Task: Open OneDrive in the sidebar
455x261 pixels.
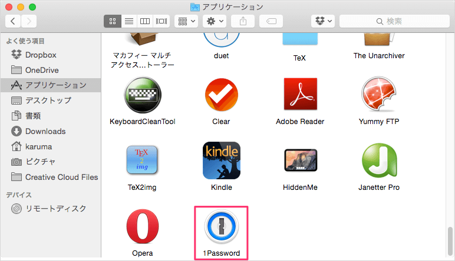Action: point(51,70)
